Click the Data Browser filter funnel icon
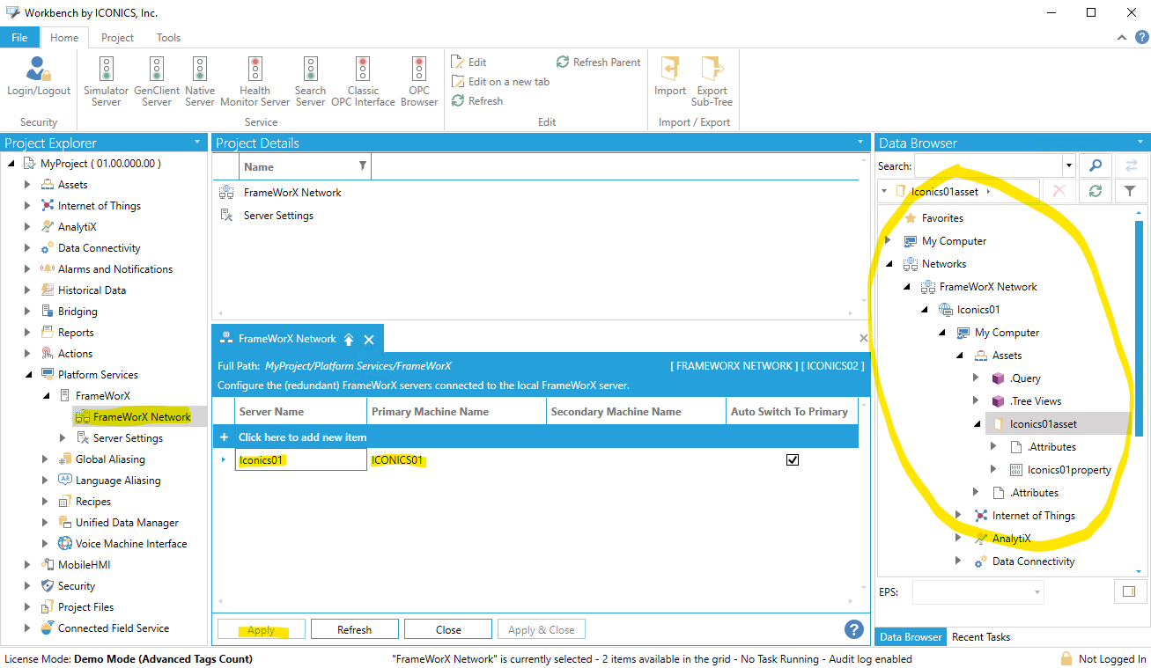Viewport: 1151px width, 668px height. (1130, 191)
